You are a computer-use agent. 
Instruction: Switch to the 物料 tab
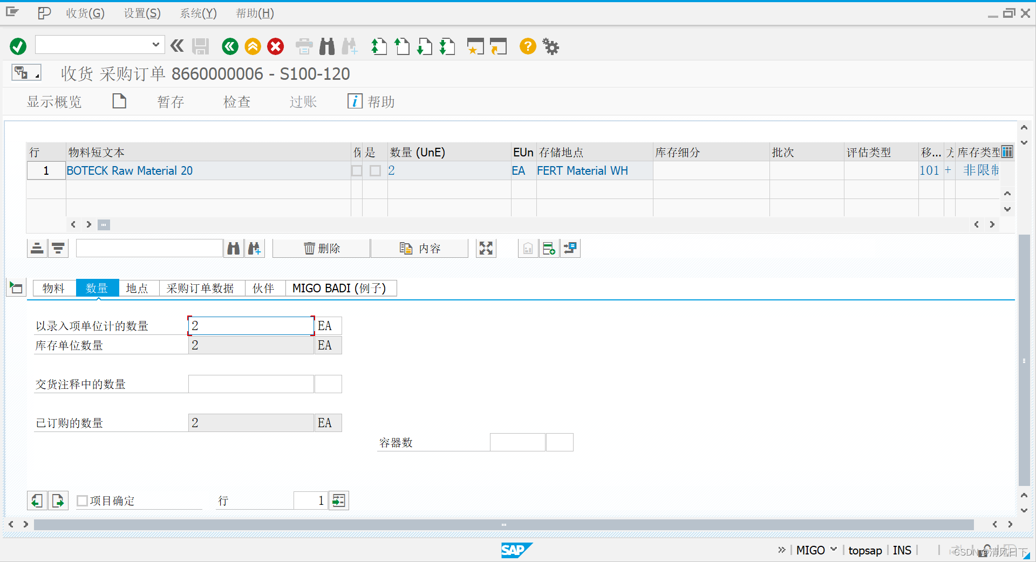[54, 288]
